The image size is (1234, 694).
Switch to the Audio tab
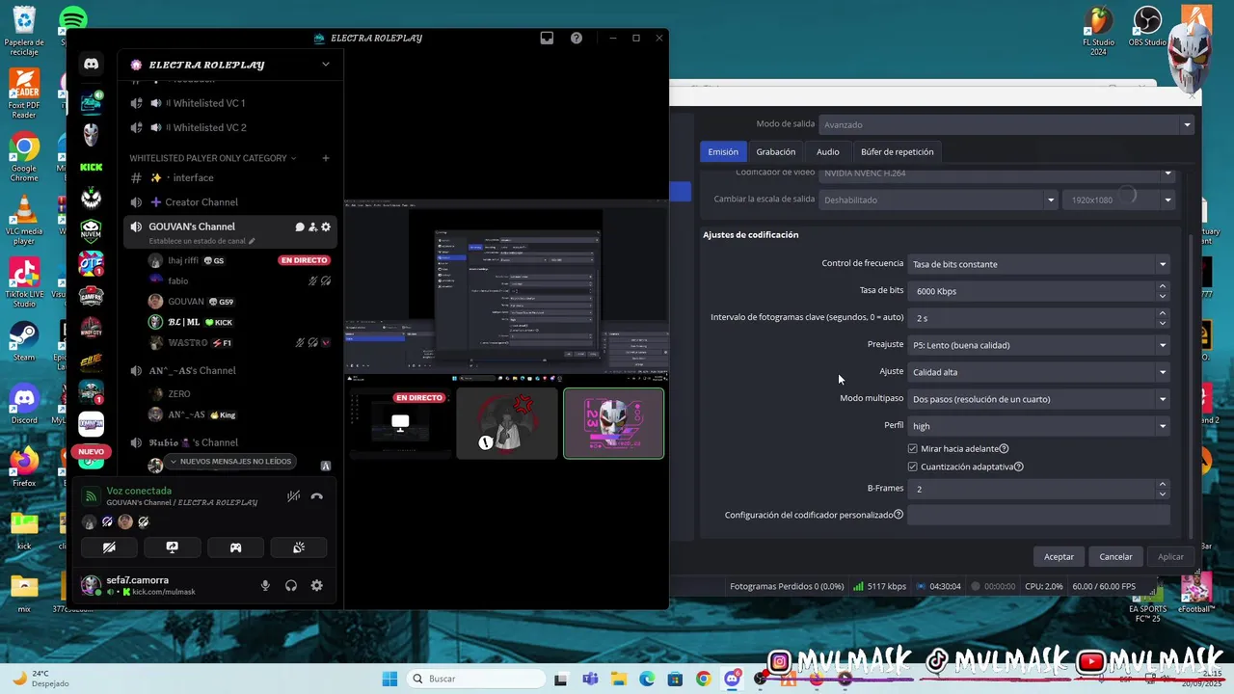[828, 151]
